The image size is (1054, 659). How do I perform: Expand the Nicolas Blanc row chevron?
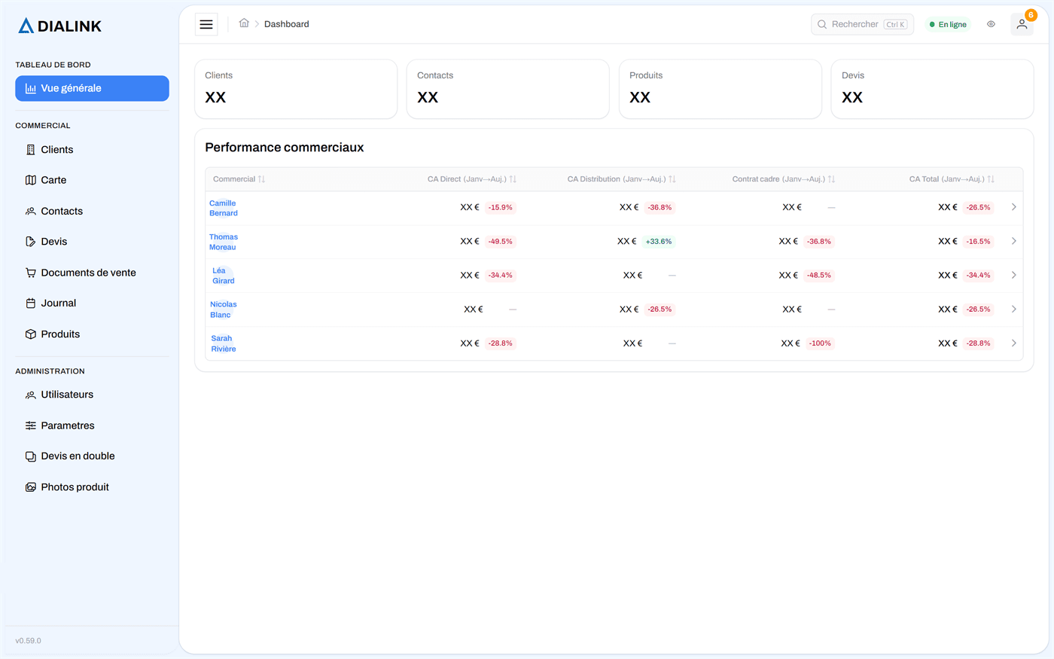[x=1013, y=309]
